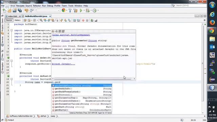Click the Build Project hammer icon
This screenshot has width=217, height=122.
(70, 11)
